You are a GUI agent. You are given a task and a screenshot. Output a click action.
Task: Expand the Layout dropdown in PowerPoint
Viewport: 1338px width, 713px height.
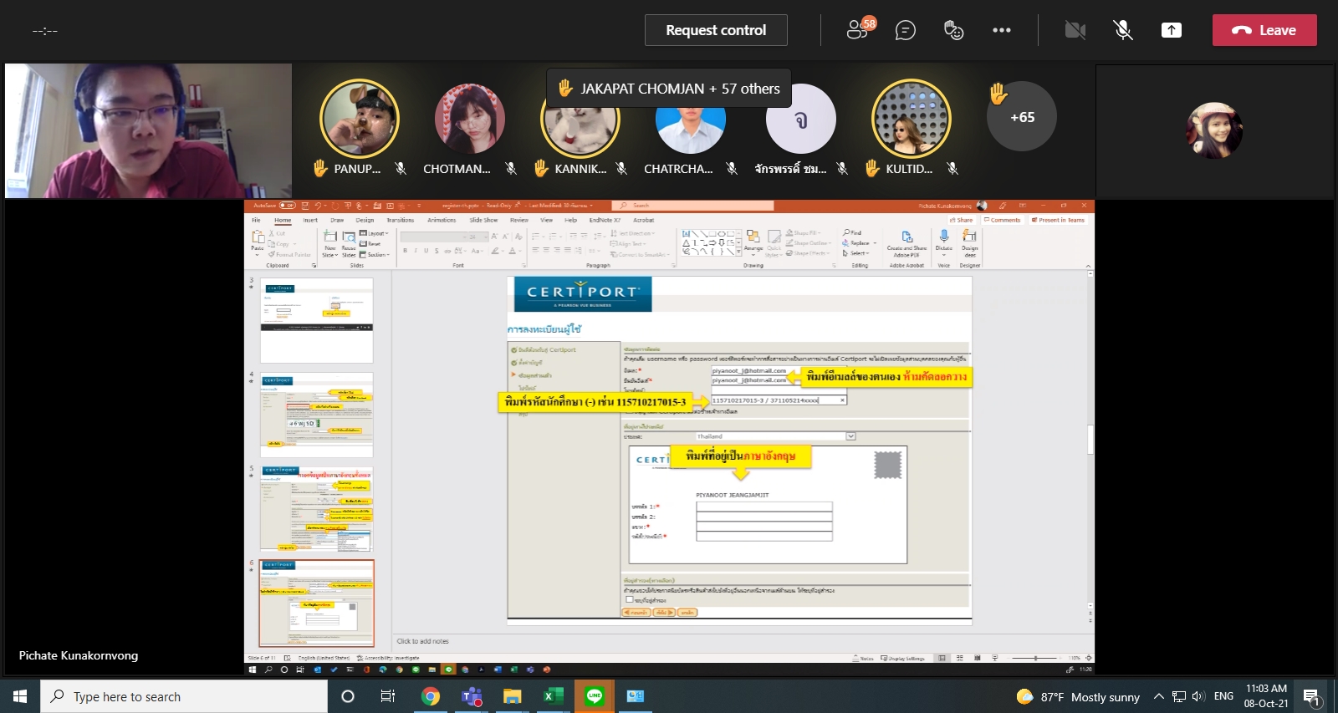374,233
